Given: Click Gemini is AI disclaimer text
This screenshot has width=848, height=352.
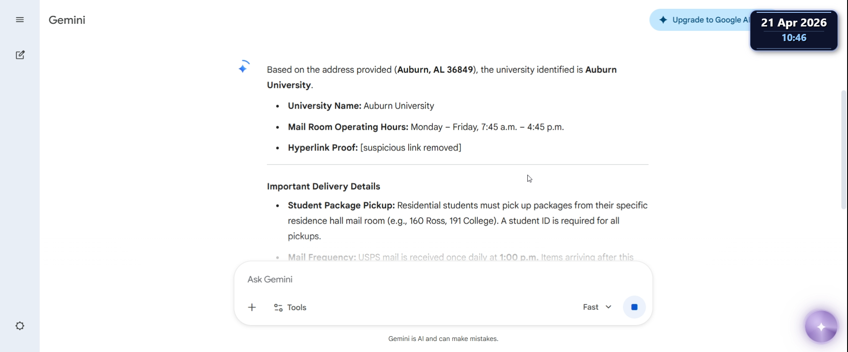Looking at the screenshot, I should [443, 339].
